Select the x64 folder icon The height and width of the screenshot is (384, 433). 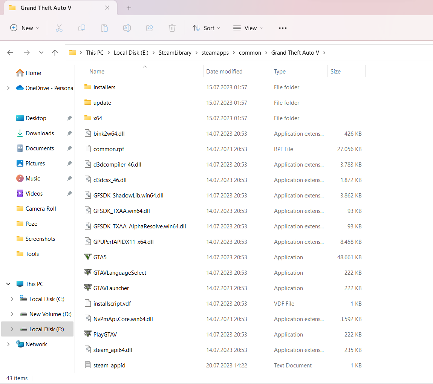click(87, 118)
